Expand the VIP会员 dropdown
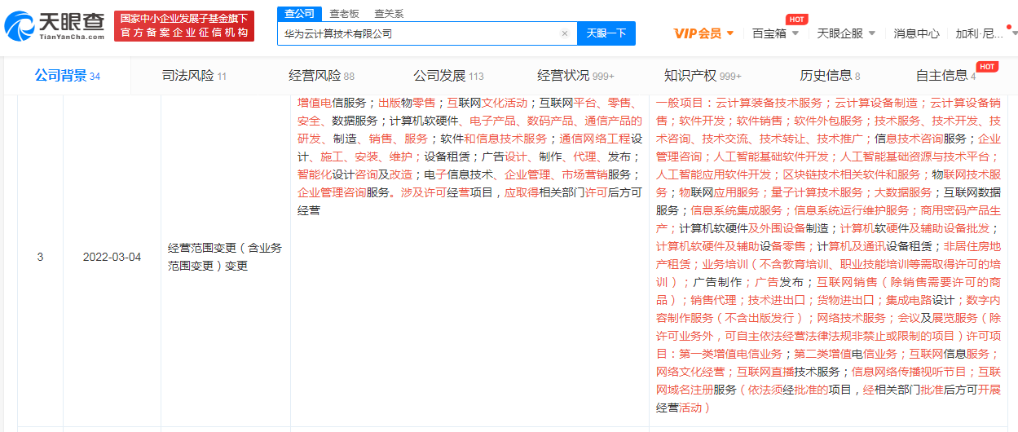The image size is (1018, 432). point(703,33)
